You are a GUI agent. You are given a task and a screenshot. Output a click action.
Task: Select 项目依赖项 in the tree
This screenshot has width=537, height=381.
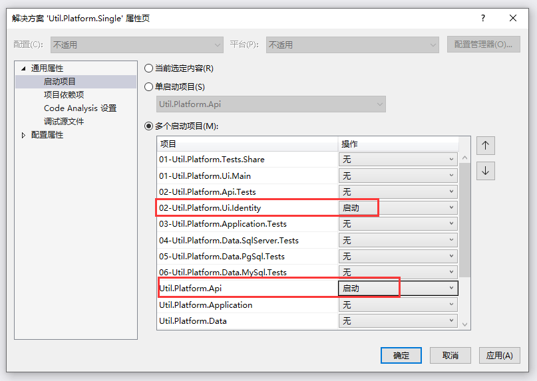(x=64, y=95)
